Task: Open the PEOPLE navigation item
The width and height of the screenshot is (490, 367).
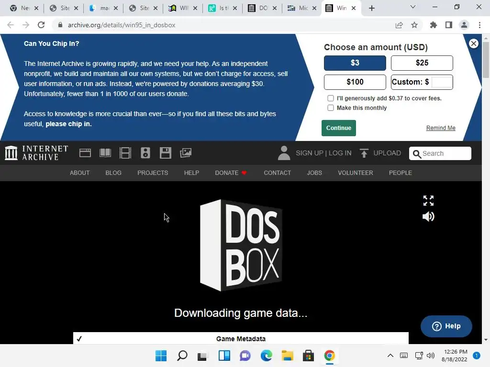Action: [401, 173]
